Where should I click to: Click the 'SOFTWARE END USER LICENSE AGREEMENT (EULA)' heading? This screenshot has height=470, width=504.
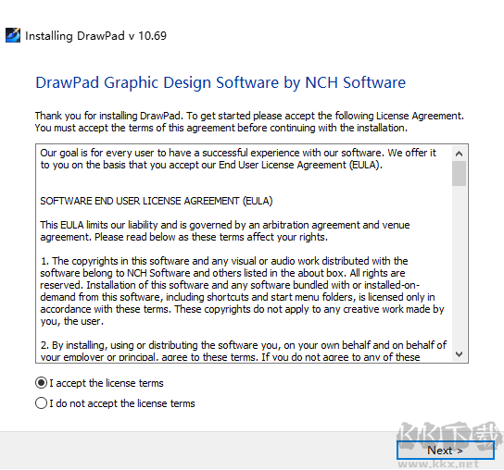pos(157,201)
